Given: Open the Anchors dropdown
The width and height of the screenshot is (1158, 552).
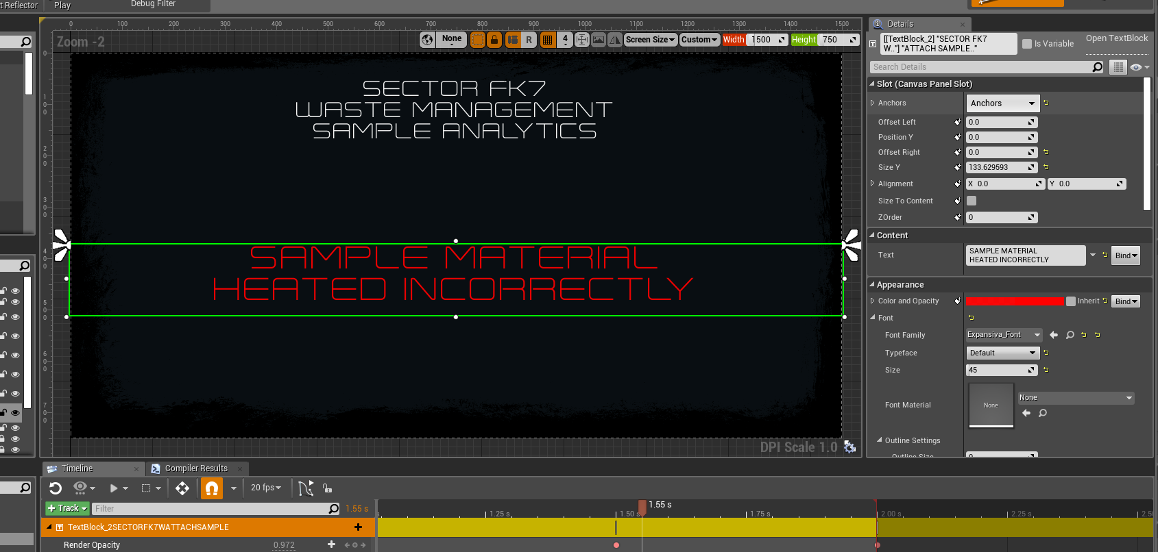Looking at the screenshot, I should 1002,103.
